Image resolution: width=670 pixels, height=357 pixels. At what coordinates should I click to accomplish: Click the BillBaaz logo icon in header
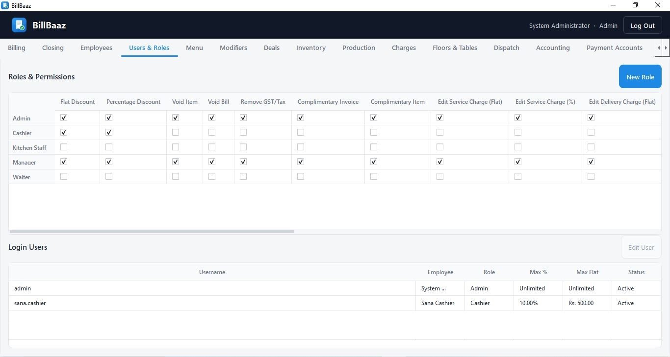(x=19, y=25)
